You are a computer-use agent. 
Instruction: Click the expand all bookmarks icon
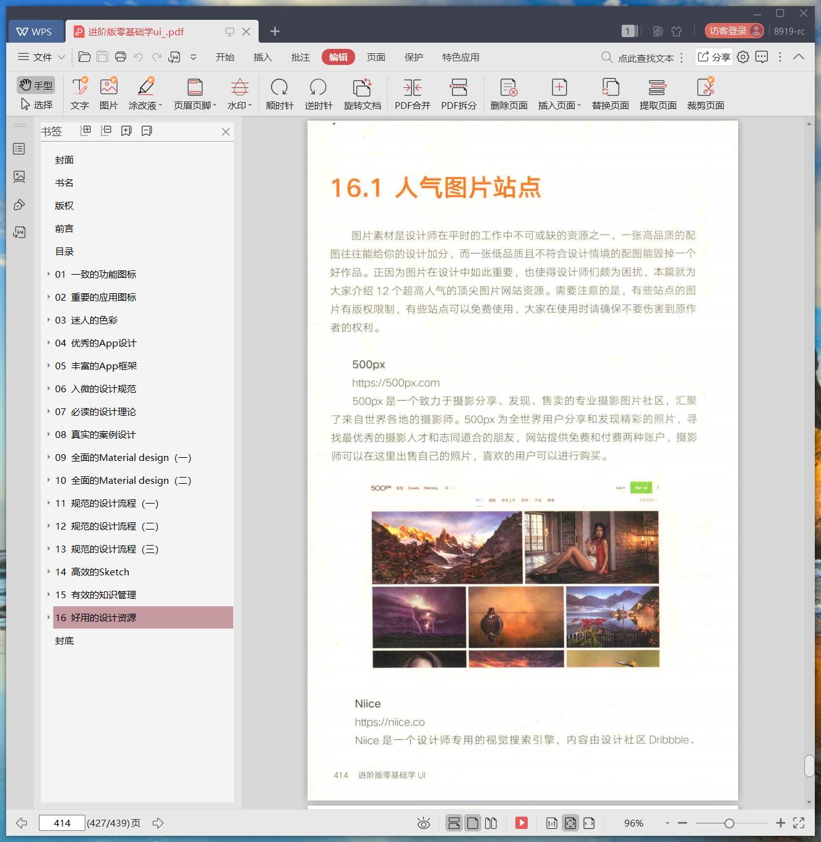(85, 131)
